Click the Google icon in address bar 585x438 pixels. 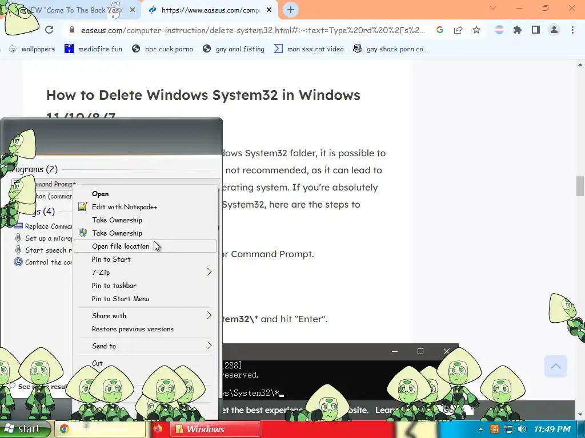click(x=440, y=30)
